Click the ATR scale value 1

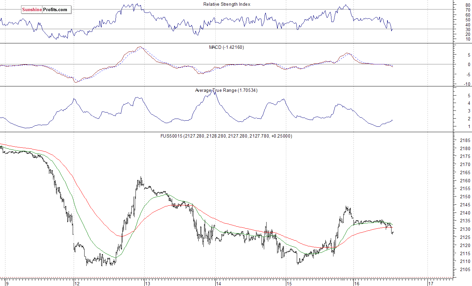tap(469, 126)
